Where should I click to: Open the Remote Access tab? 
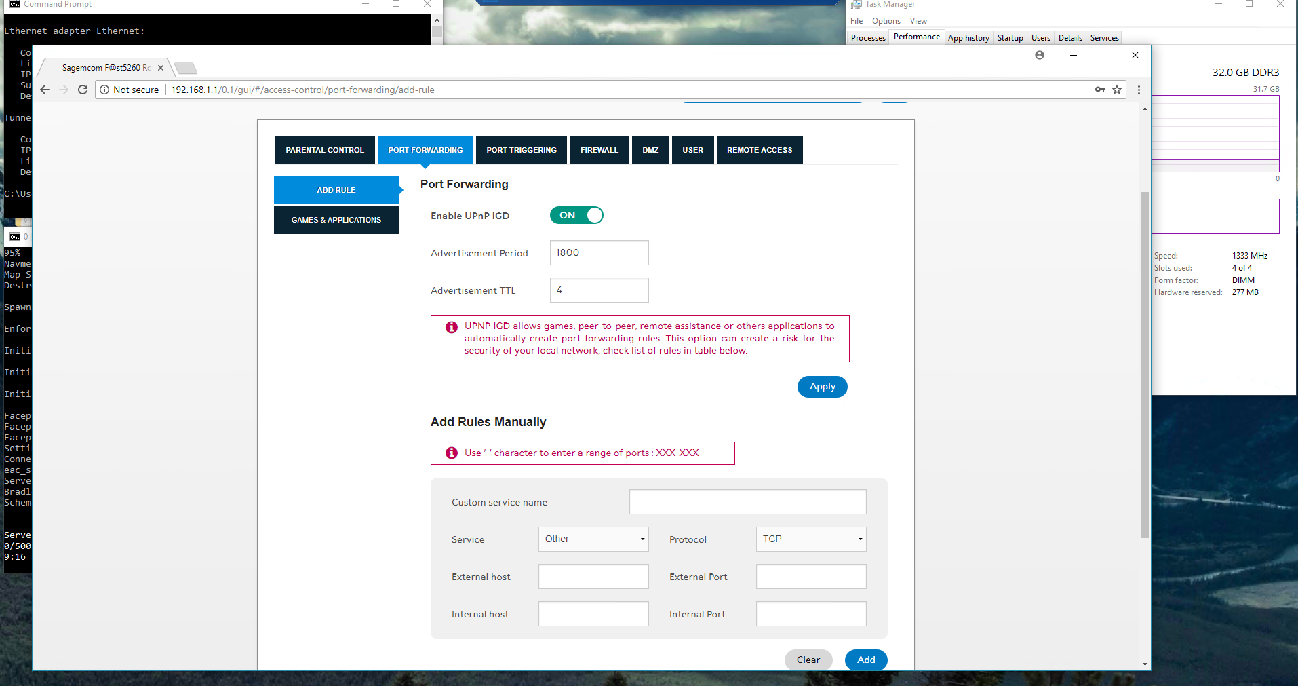(x=760, y=150)
